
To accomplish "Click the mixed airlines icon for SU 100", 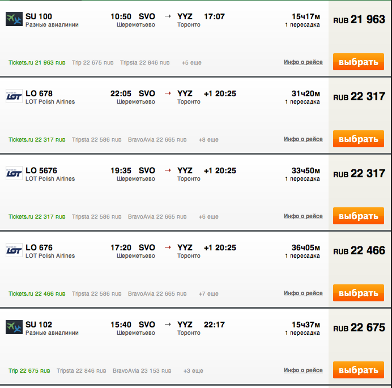I will click(14, 19).
